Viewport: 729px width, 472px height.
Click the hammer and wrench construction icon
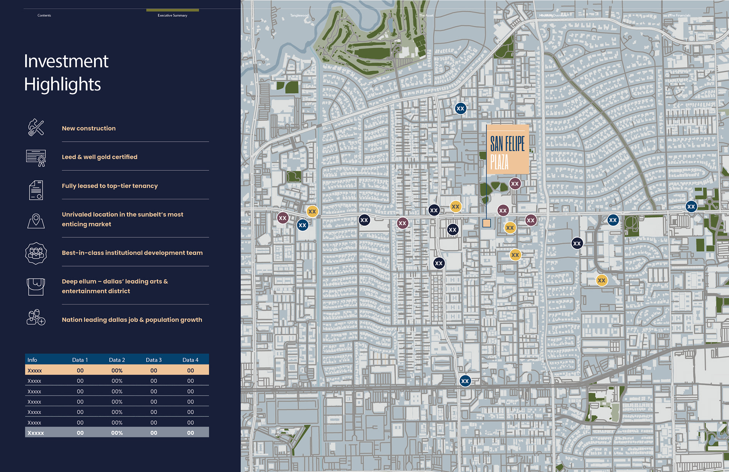coord(36,128)
